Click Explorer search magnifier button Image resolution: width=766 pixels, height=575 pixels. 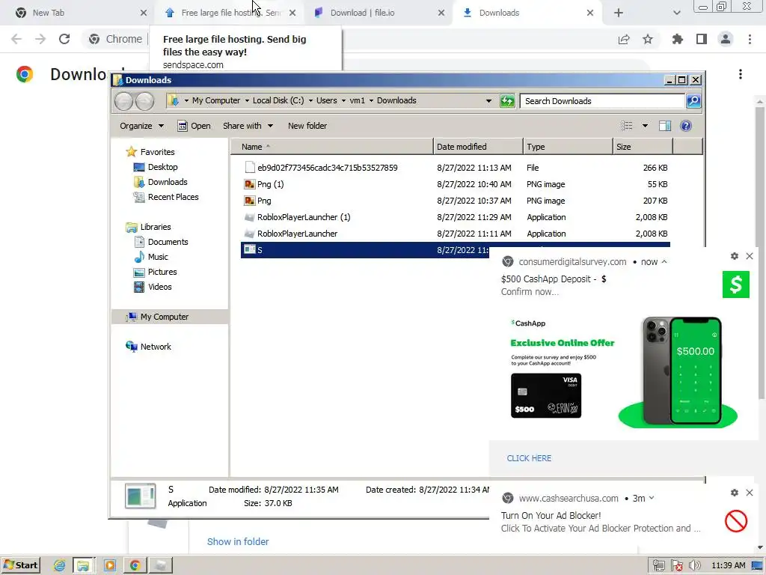[693, 101]
